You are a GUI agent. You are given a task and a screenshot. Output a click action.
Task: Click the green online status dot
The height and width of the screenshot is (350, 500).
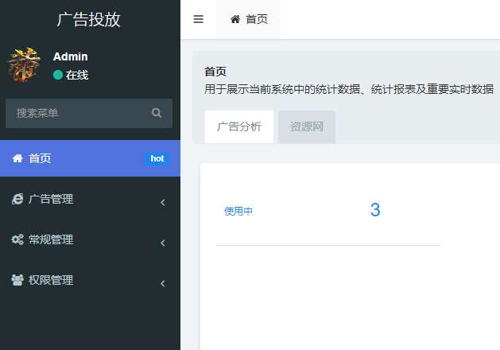point(58,75)
